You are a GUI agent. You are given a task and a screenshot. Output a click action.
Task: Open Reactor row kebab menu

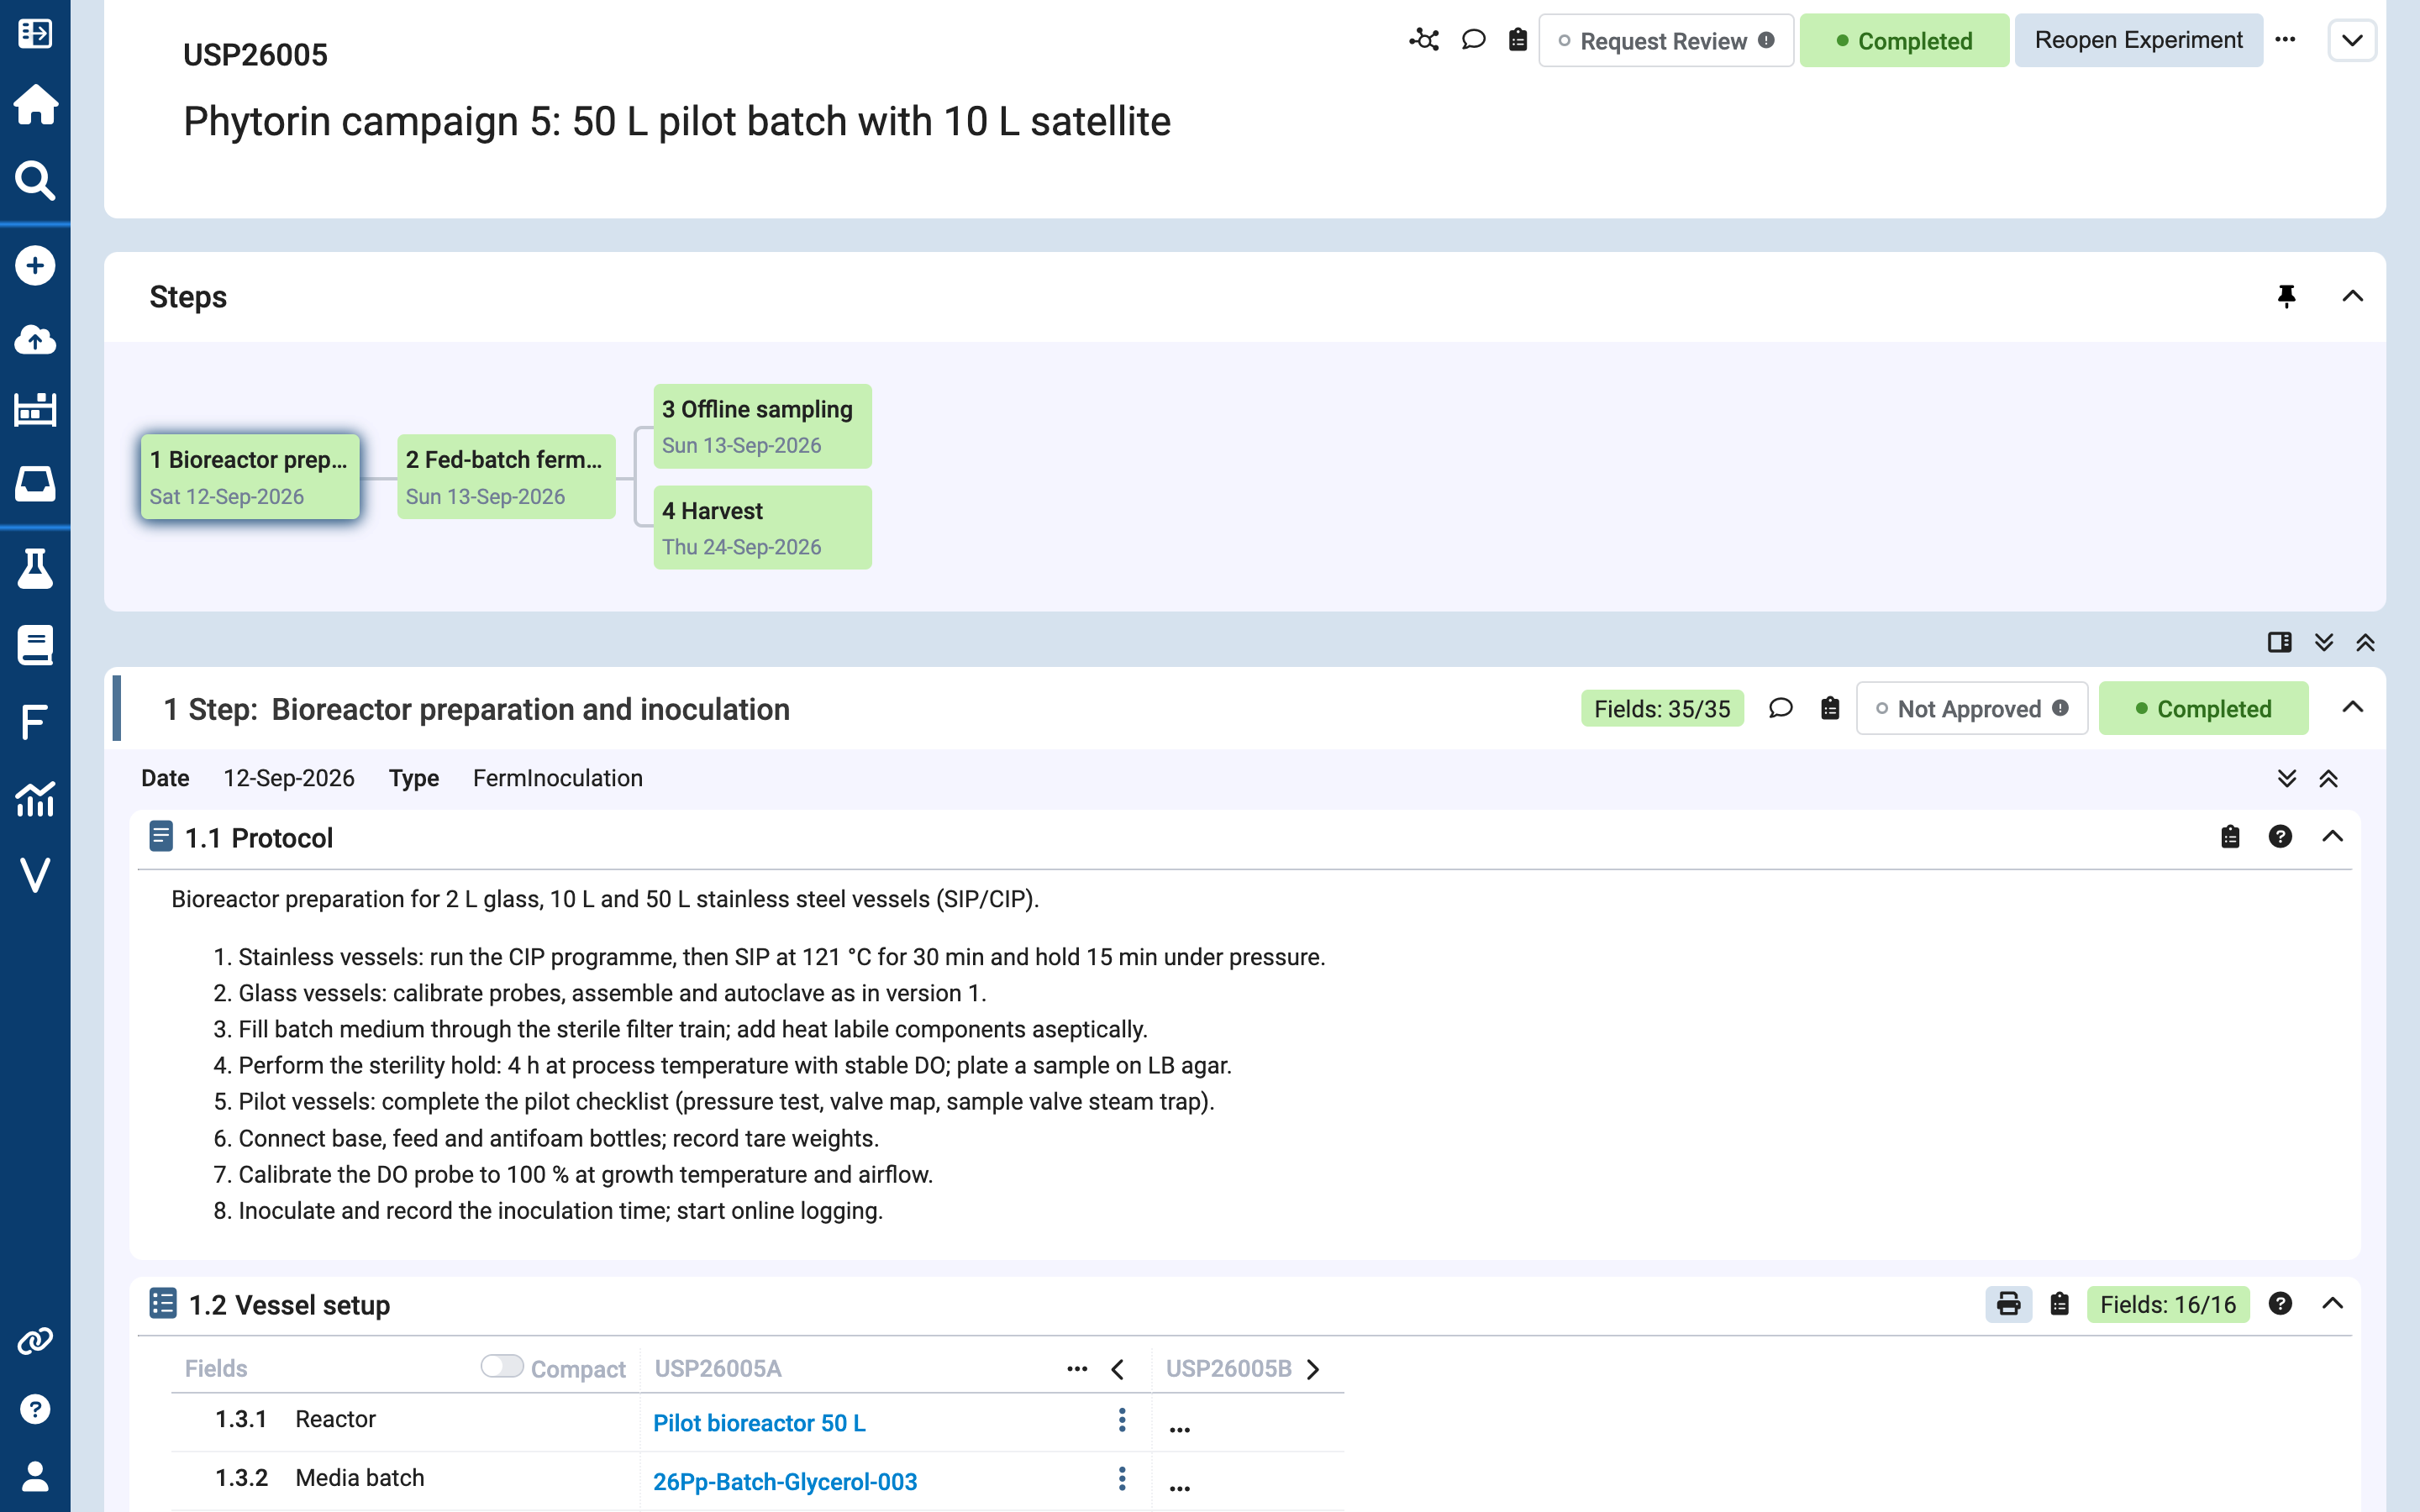coord(1122,1421)
